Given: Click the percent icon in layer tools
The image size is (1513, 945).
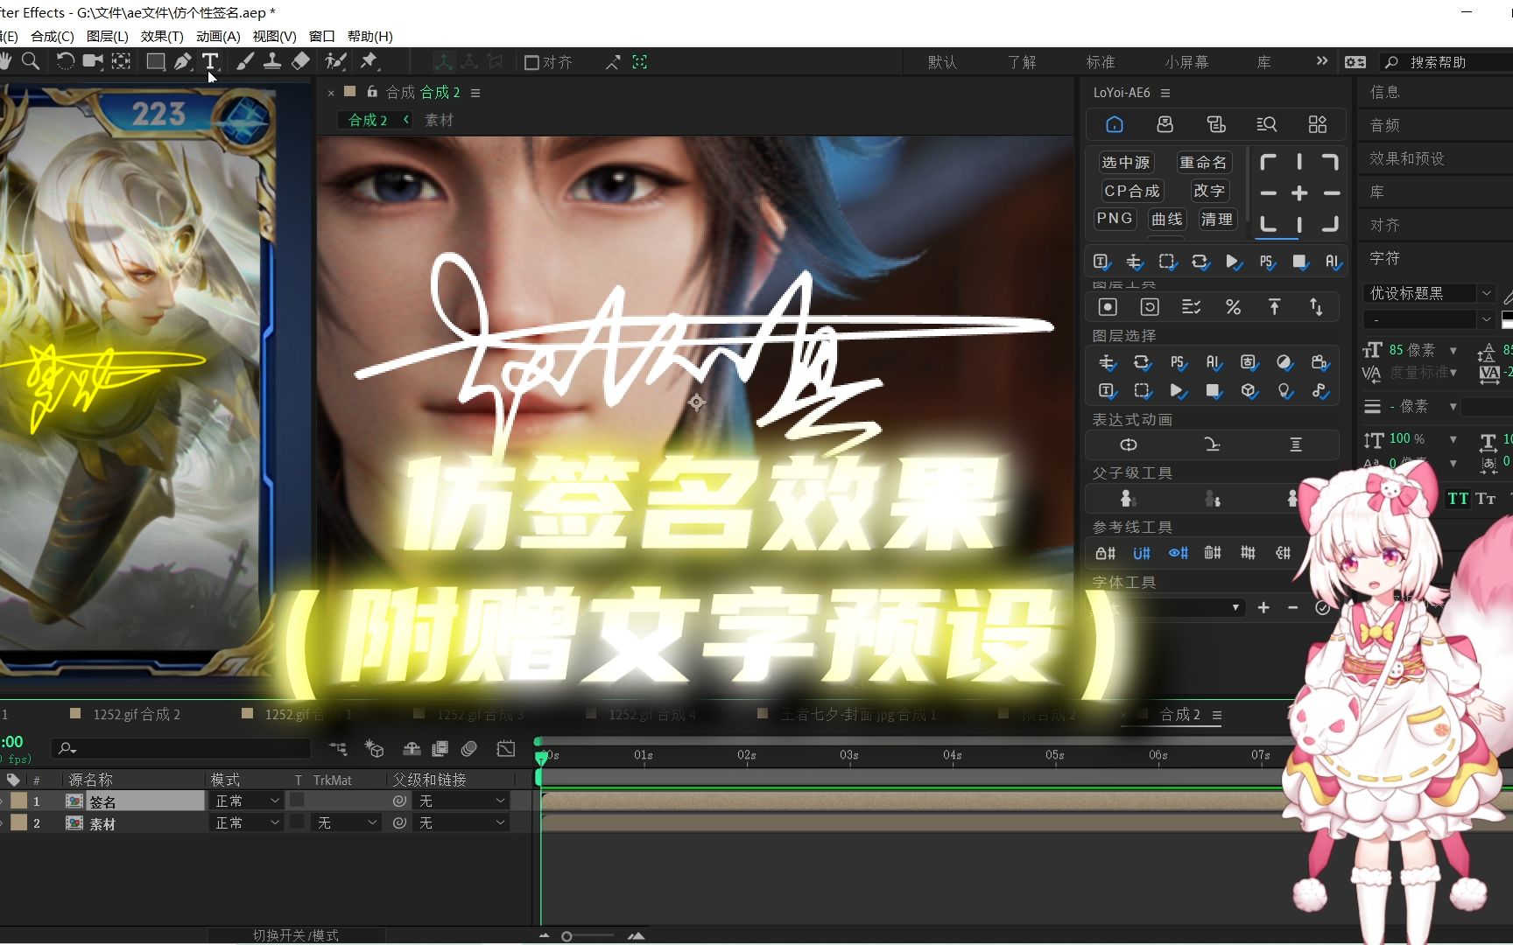Looking at the screenshot, I should coord(1233,307).
